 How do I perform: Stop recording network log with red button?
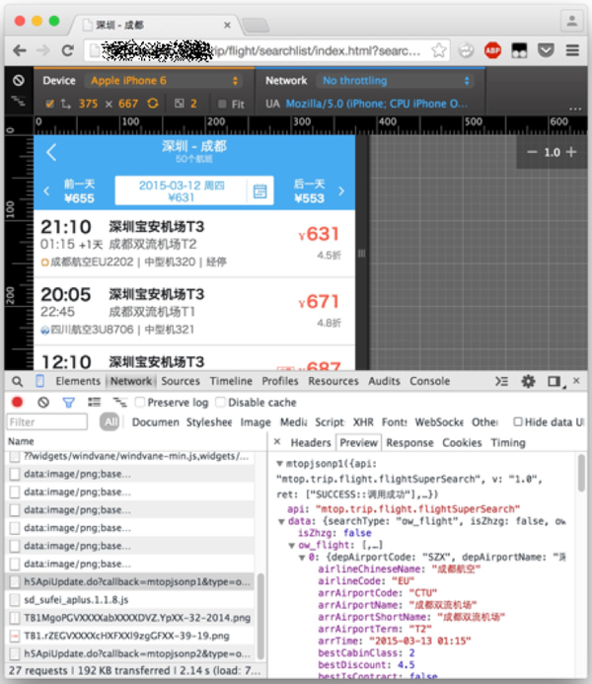click(x=17, y=402)
